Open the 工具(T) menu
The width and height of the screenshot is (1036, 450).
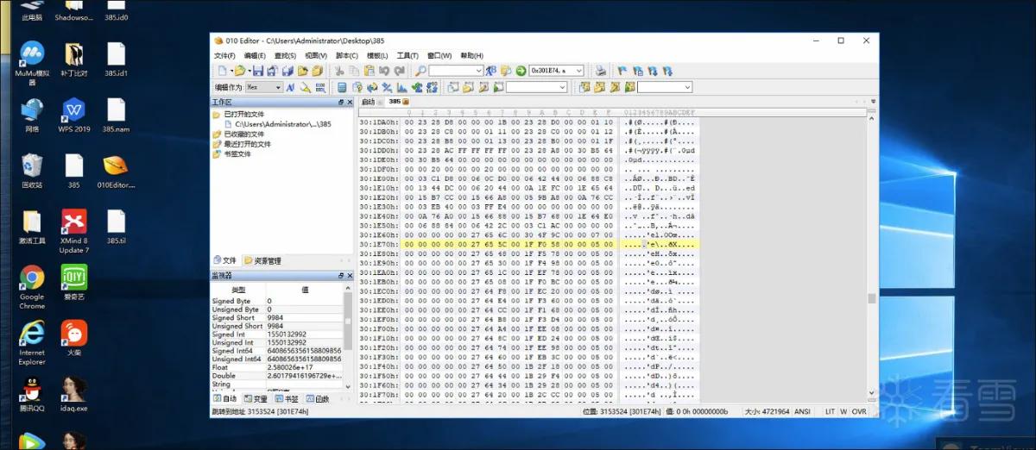(407, 55)
